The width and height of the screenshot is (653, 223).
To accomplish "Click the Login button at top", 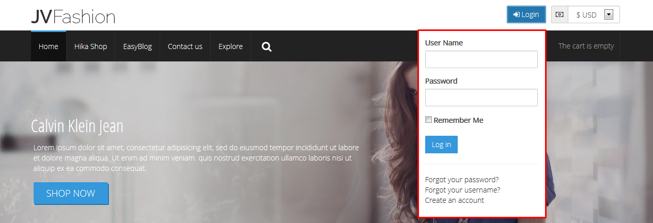I will pyautogui.click(x=526, y=14).
